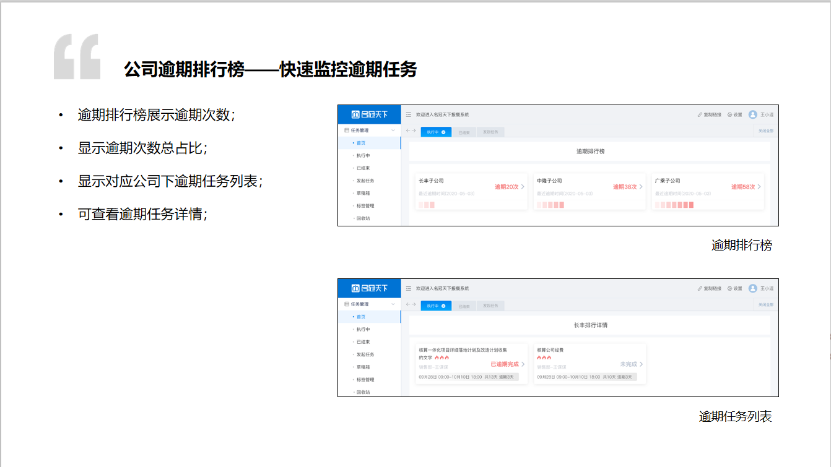Open 核算公司经费 task card title
Image resolution: width=831 pixels, height=467 pixels.
click(550, 350)
